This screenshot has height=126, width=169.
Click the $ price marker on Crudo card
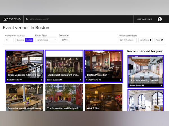41,80
